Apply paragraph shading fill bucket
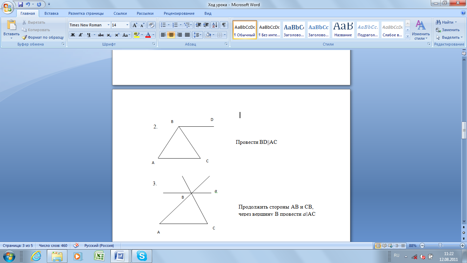Image resolution: width=467 pixels, height=263 pixels. [x=208, y=35]
